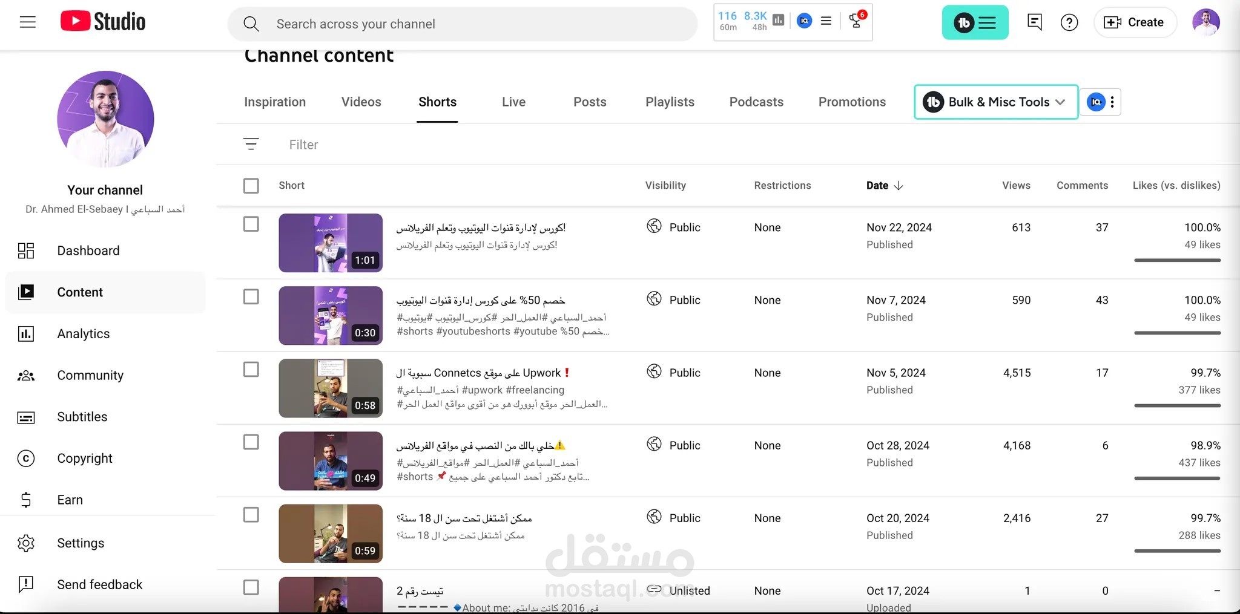Open the Earn section

[105, 500]
